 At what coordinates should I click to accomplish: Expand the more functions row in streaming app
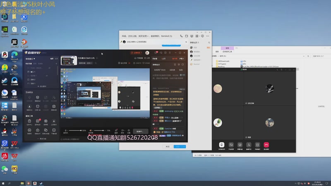(42, 139)
